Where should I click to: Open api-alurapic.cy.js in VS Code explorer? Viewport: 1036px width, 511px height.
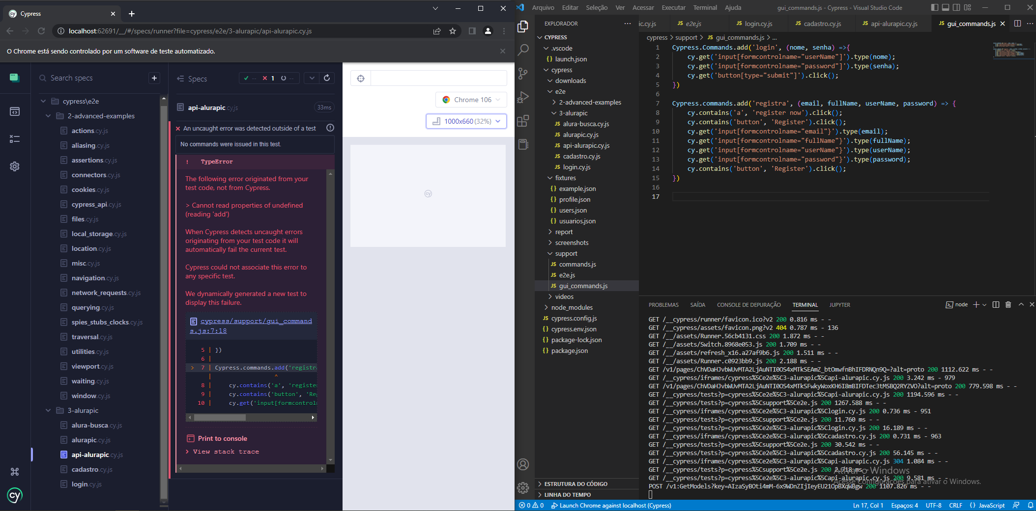click(x=586, y=145)
